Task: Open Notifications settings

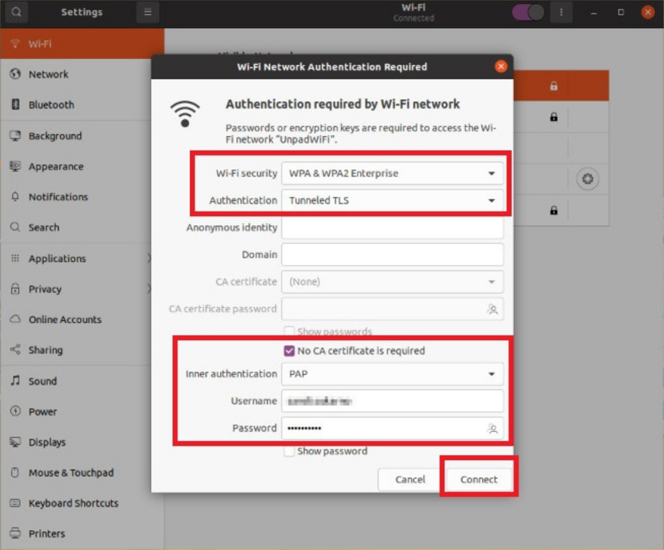Action: click(x=82, y=196)
